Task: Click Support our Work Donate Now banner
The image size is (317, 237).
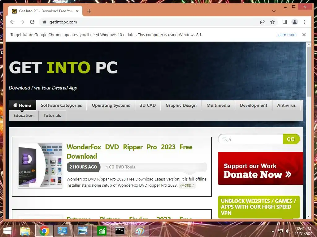Action: point(260,168)
